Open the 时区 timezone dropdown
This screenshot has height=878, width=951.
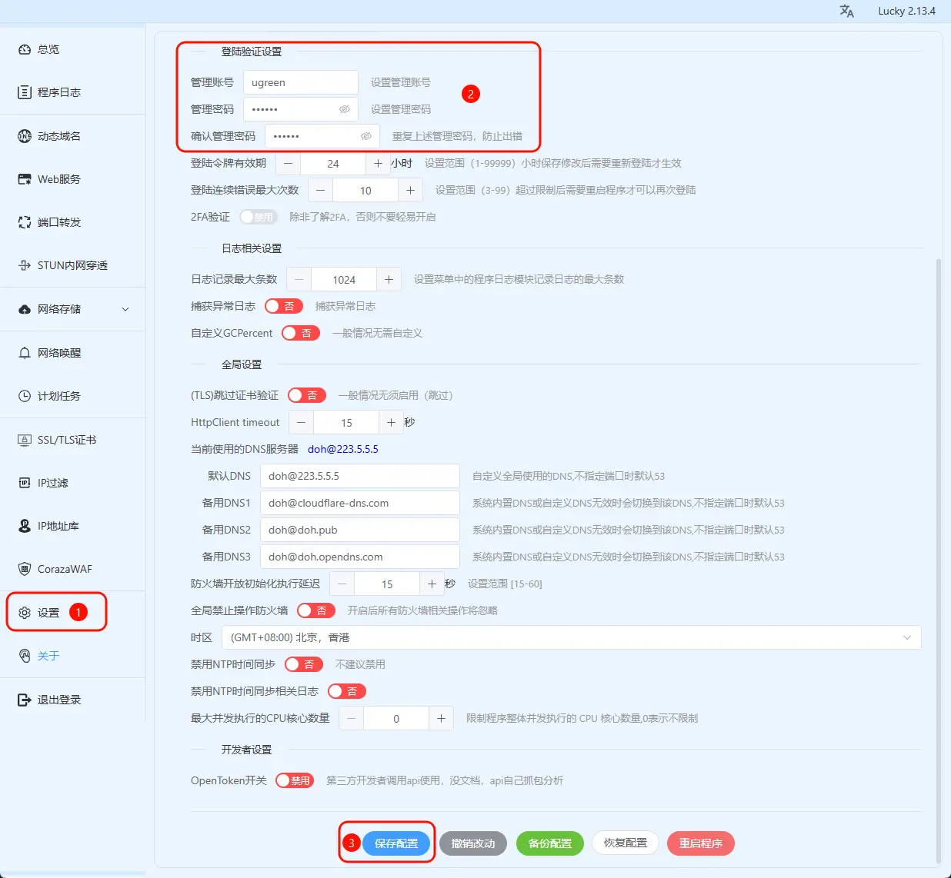click(x=571, y=637)
